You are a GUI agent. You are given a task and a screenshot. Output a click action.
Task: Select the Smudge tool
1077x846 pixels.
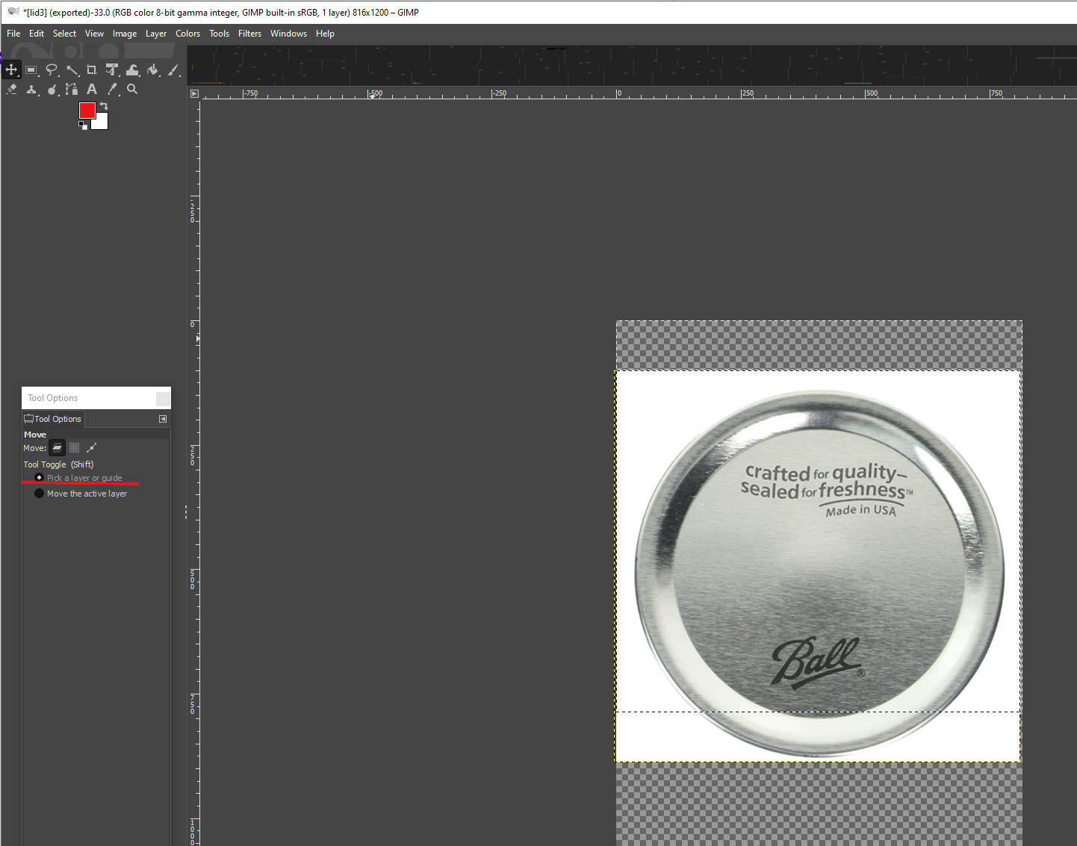(52, 89)
